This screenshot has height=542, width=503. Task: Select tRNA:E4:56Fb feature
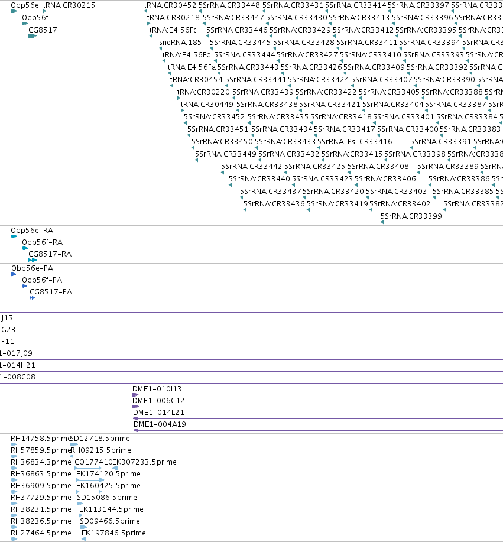pos(186,55)
